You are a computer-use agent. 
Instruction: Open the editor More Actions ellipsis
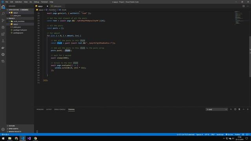click(247, 6)
